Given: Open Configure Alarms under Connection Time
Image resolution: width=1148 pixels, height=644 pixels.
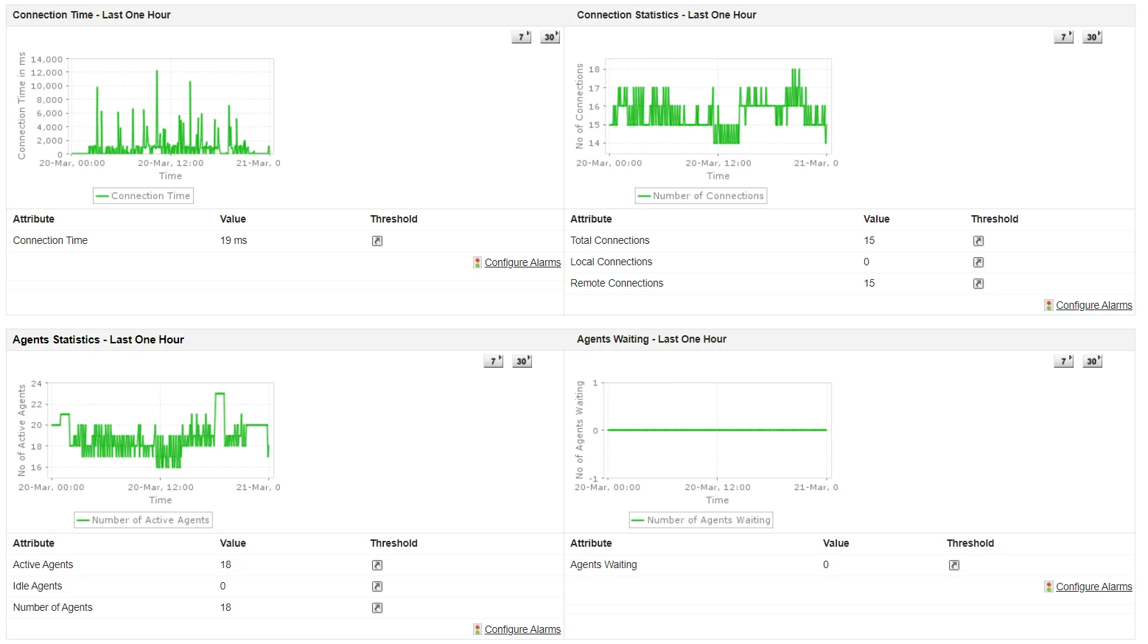Looking at the screenshot, I should pyautogui.click(x=522, y=262).
